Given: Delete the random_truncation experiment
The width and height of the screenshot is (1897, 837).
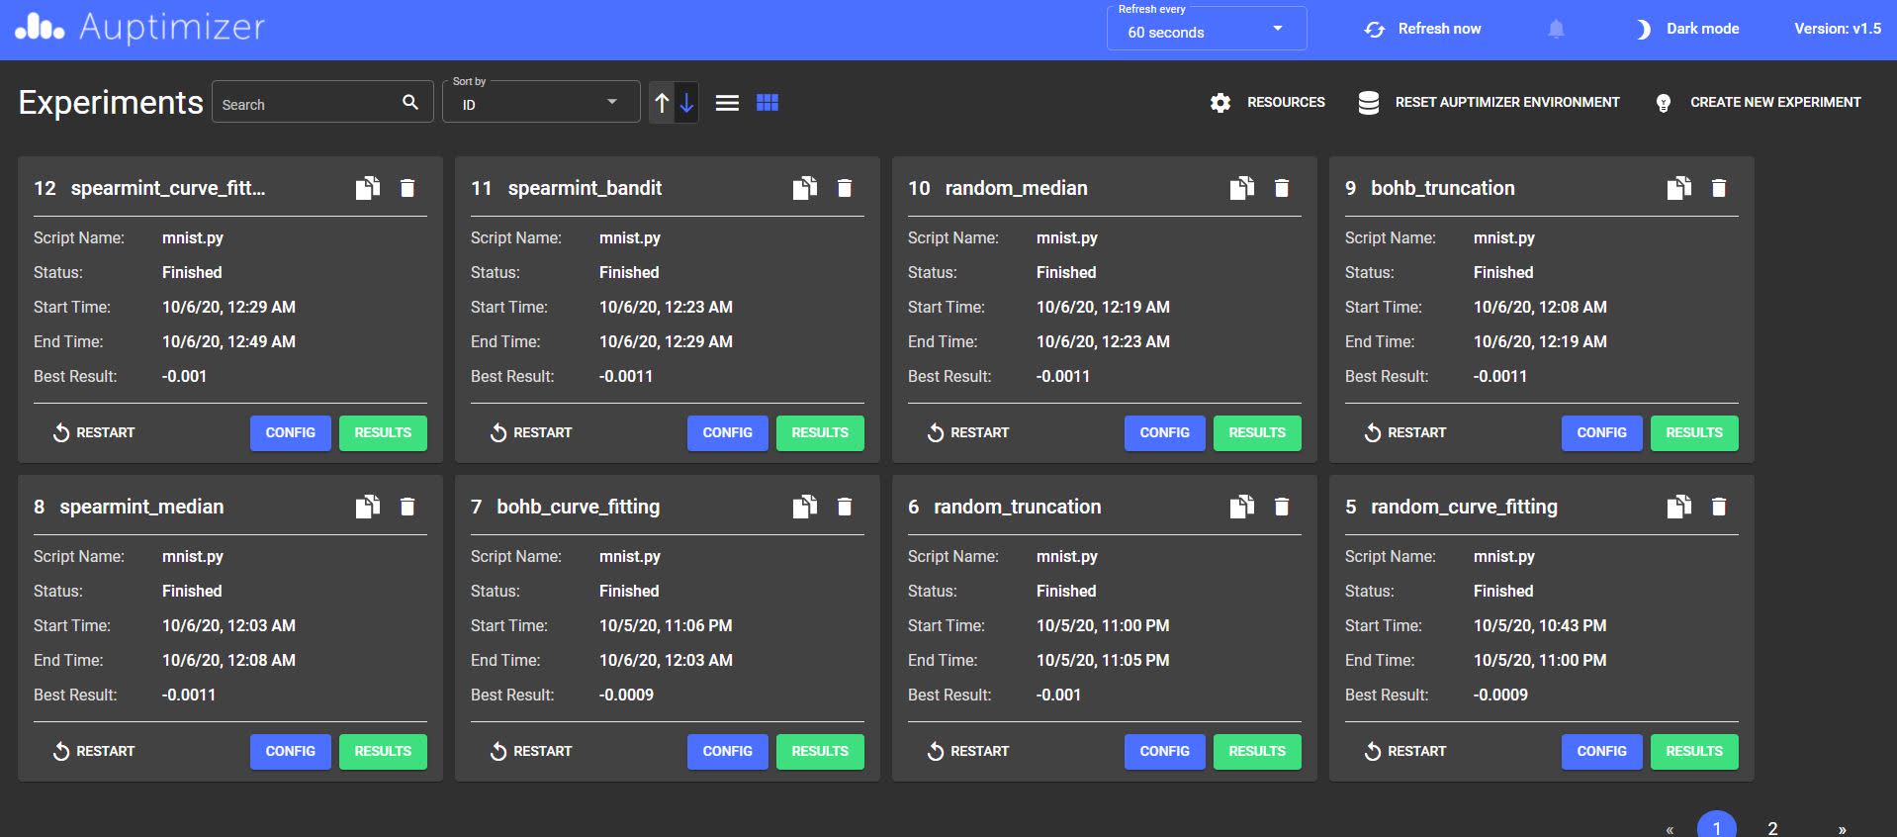Looking at the screenshot, I should point(1282,507).
